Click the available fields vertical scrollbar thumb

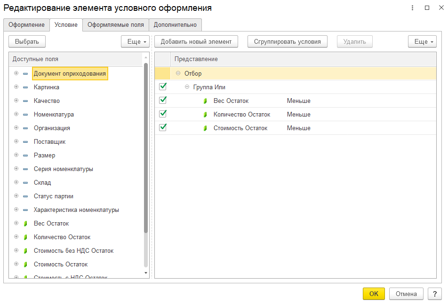click(146, 148)
